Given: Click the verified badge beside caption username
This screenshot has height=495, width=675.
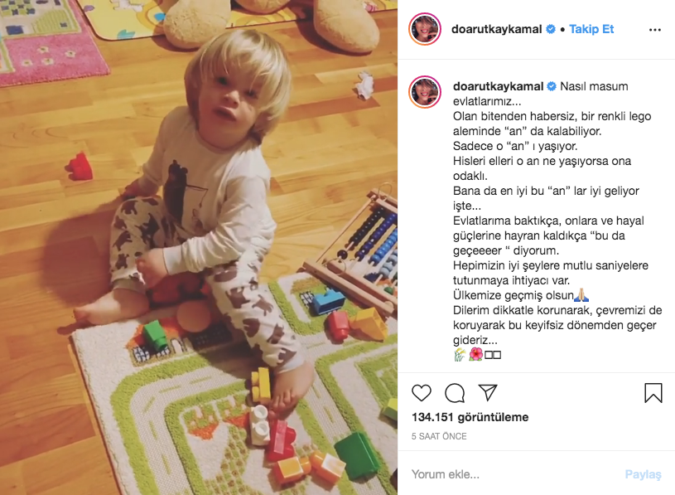Looking at the screenshot, I should (552, 86).
